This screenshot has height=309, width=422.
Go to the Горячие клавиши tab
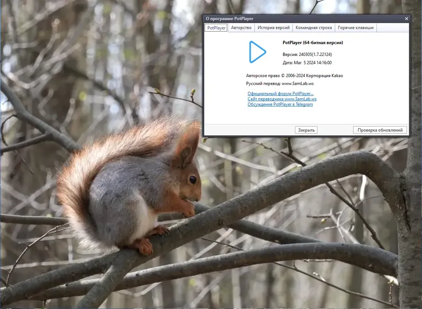[356, 27]
